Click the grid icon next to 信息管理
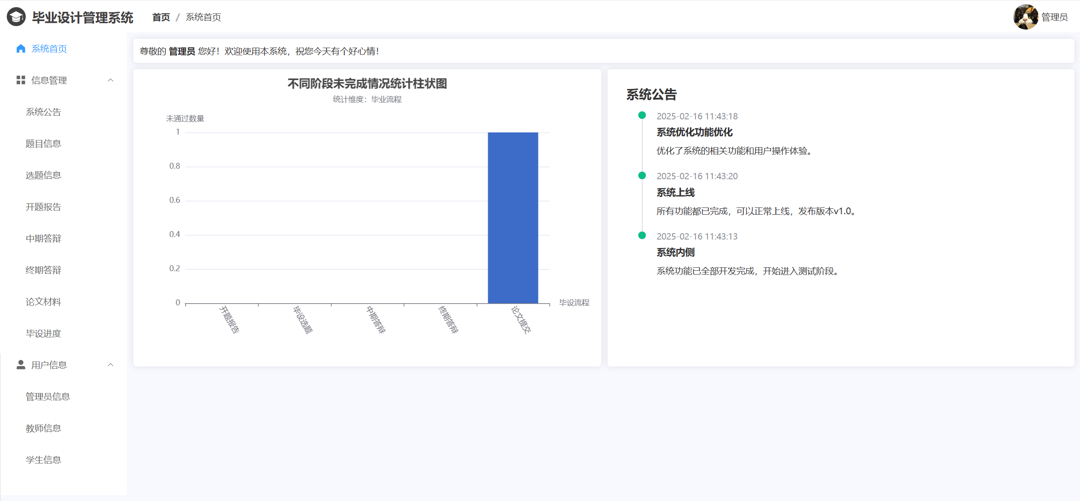This screenshot has width=1080, height=501. coord(21,80)
